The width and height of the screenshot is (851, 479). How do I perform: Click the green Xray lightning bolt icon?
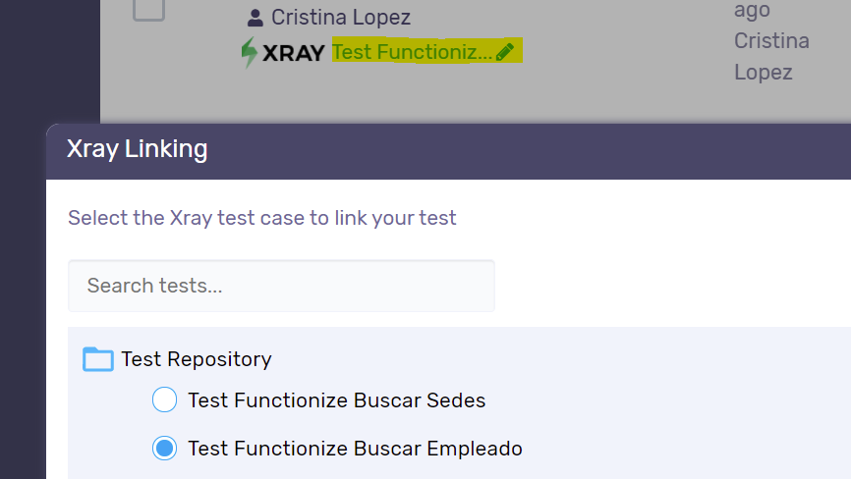click(x=250, y=53)
